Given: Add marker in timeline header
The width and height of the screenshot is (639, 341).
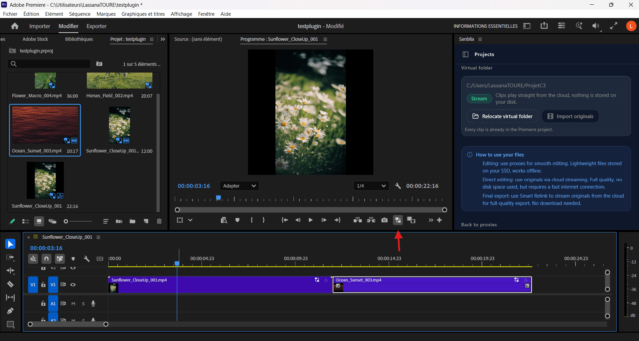Looking at the screenshot, I should pyautogui.click(x=73, y=259).
